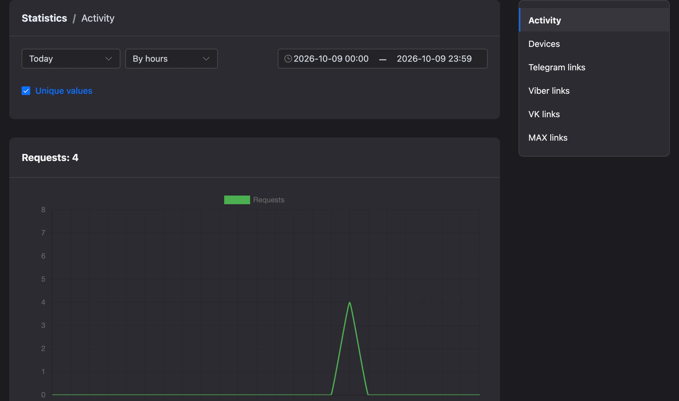The image size is (679, 401).
Task: Select Activity in the side menu
Action: (x=594, y=20)
